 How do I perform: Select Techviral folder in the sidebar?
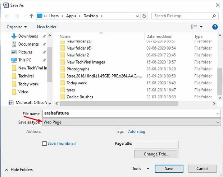click(x=26, y=76)
